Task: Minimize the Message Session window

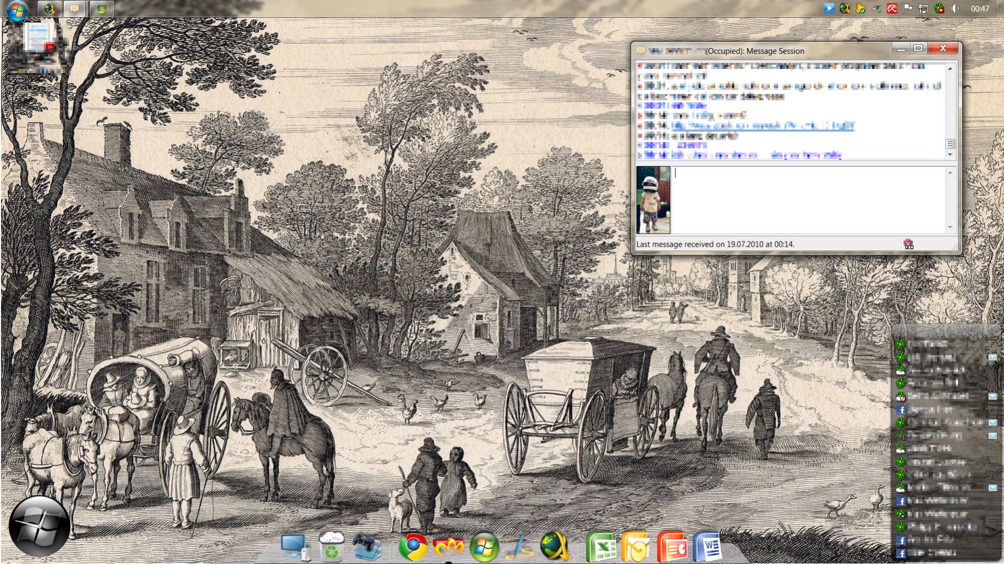Action: point(901,49)
